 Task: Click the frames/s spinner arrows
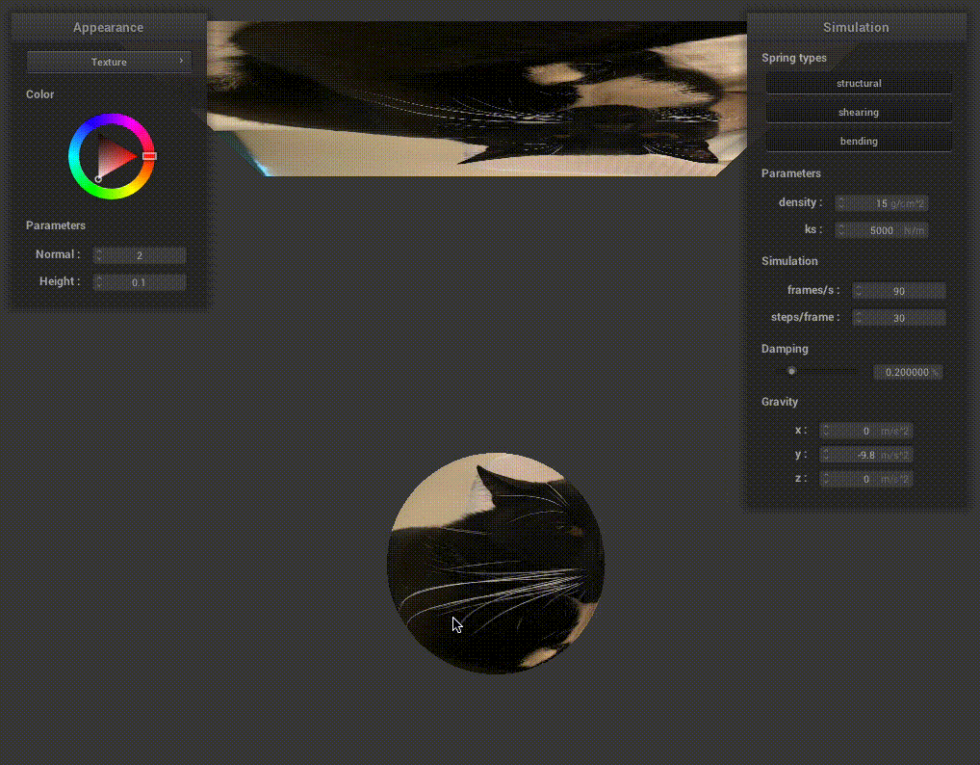coord(859,291)
